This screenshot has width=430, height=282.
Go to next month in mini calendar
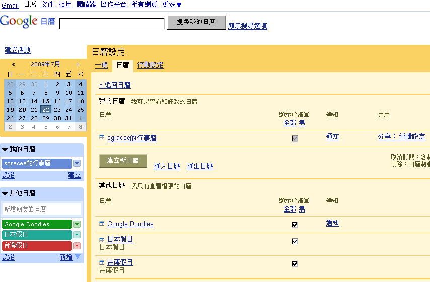point(78,65)
